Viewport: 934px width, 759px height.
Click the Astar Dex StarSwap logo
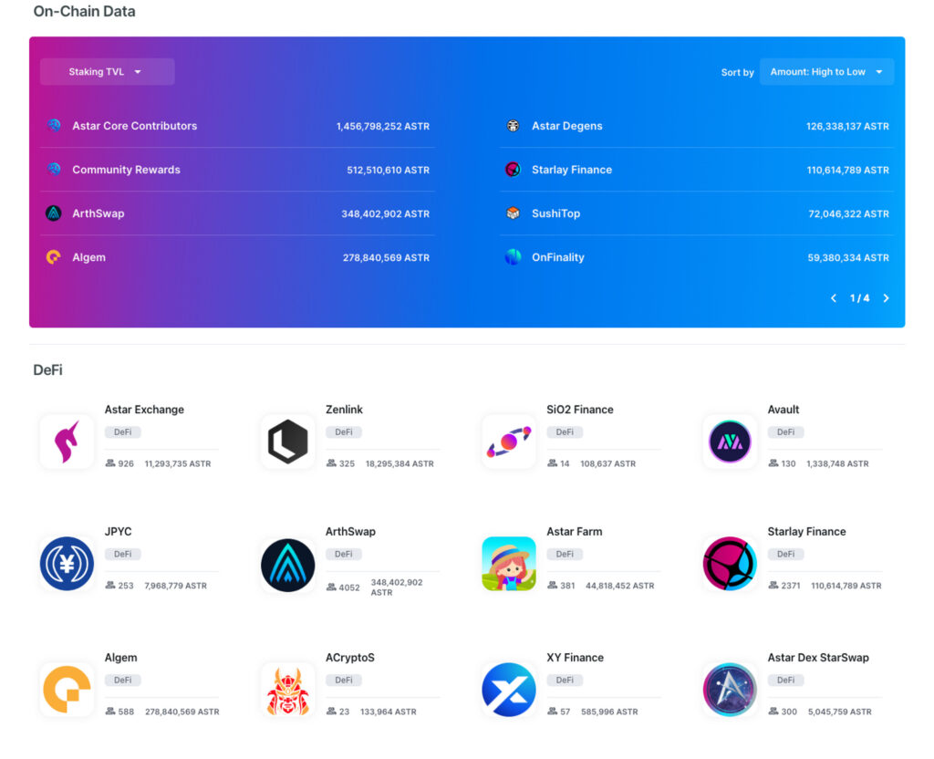click(x=730, y=690)
